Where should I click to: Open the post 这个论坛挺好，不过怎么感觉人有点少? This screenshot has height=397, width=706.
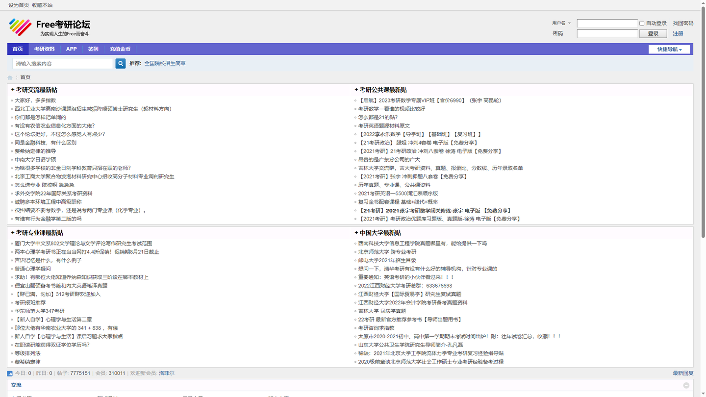tap(60, 134)
